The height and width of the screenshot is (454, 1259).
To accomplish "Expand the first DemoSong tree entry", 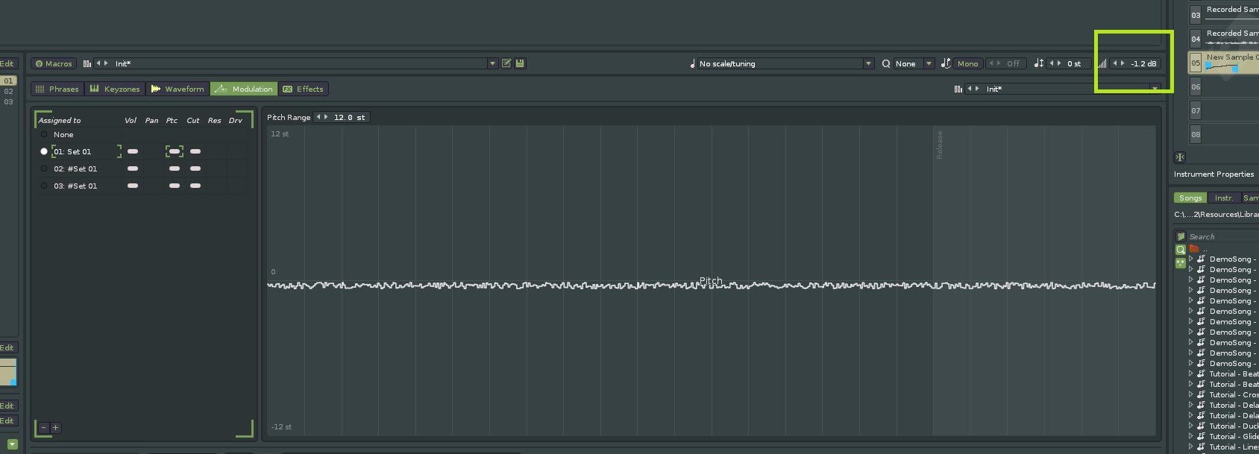I will (x=1190, y=259).
